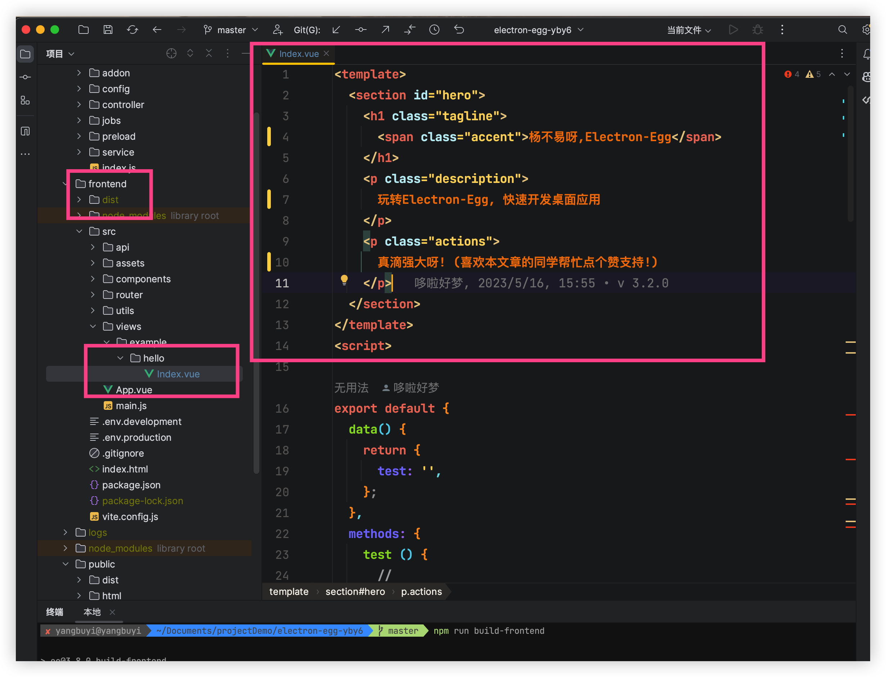Click the Code With Me user icon
Image resolution: width=886 pixels, height=677 pixels.
click(x=278, y=30)
